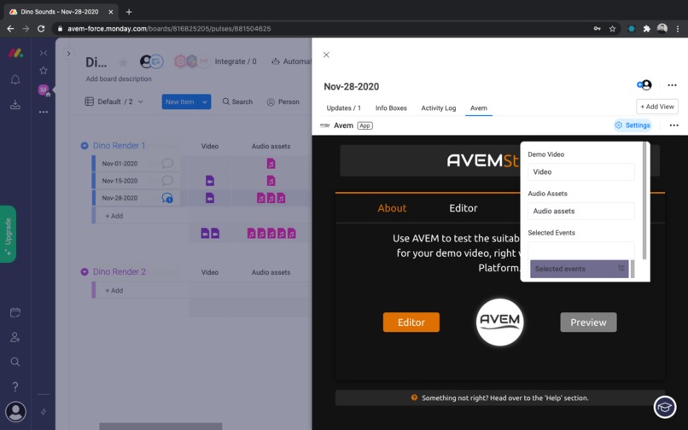Switch to Info Boxes tab
The width and height of the screenshot is (688, 430).
(x=391, y=108)
